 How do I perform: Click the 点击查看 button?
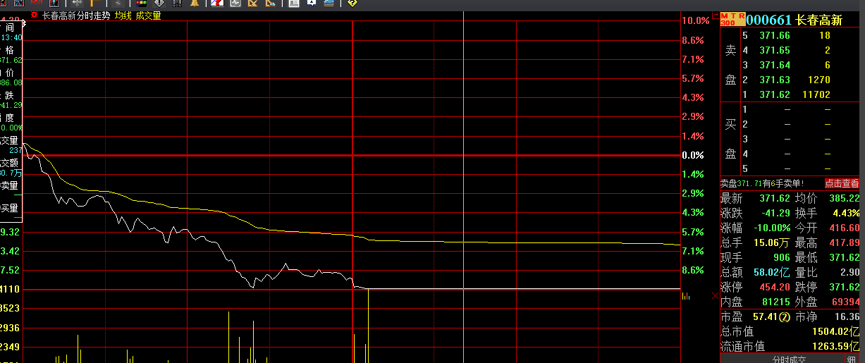843,183
